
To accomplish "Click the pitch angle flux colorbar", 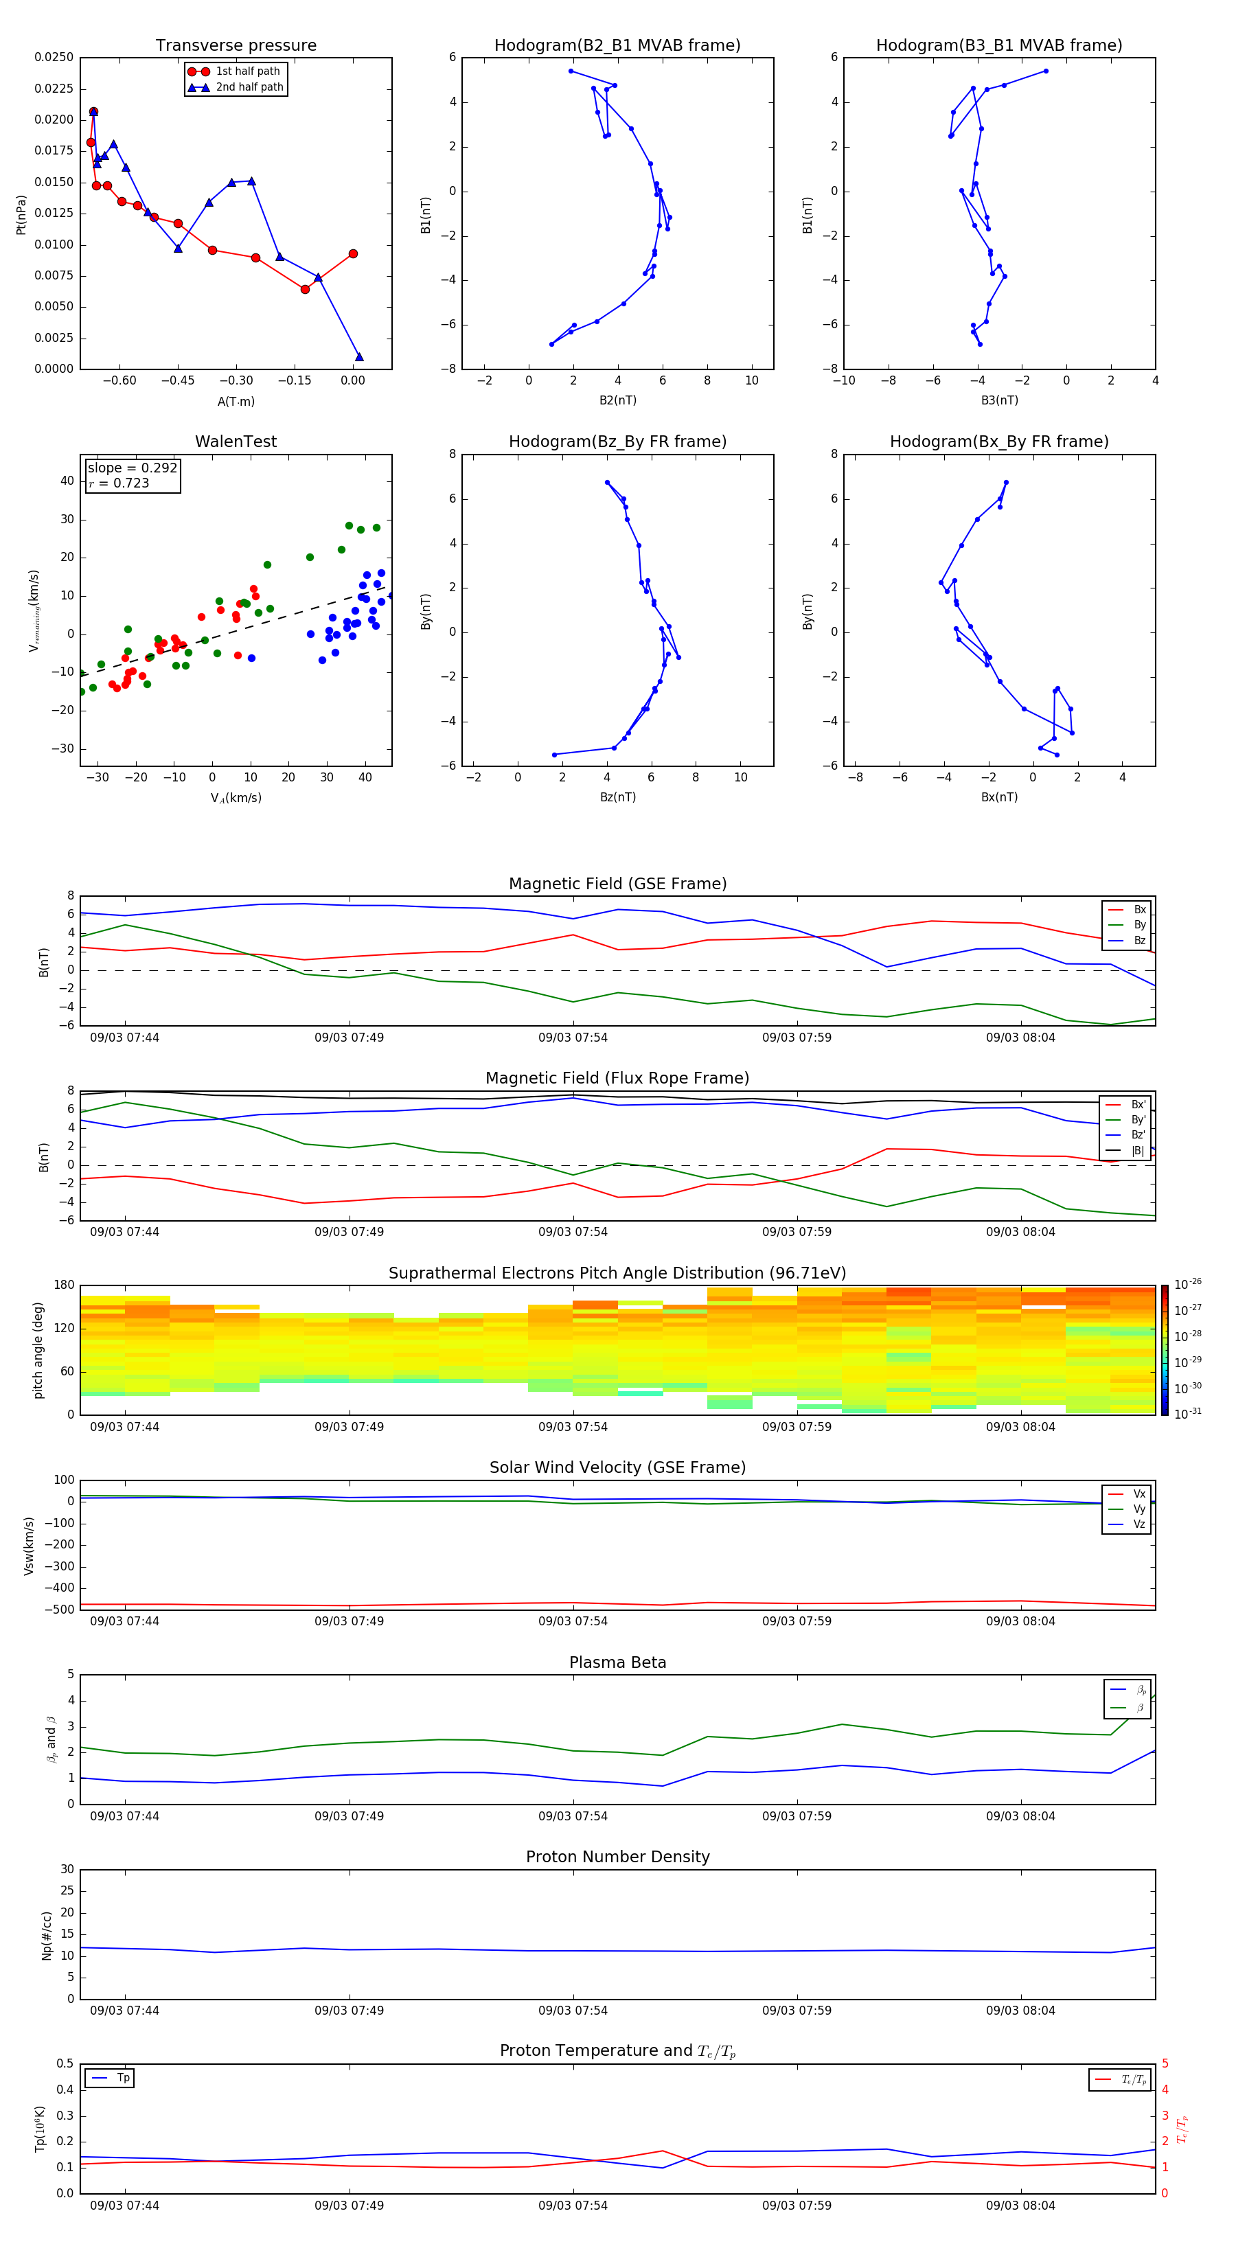I will point(1165,1349).
